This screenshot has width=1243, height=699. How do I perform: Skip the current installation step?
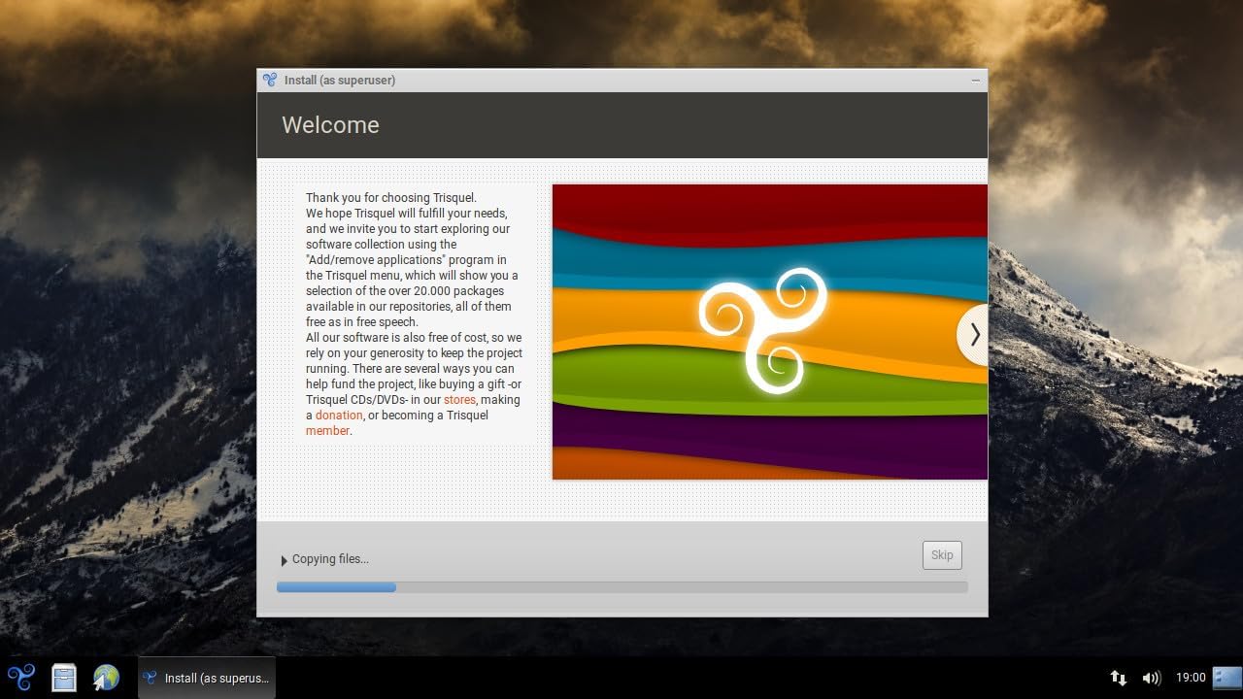coord(942,555)
